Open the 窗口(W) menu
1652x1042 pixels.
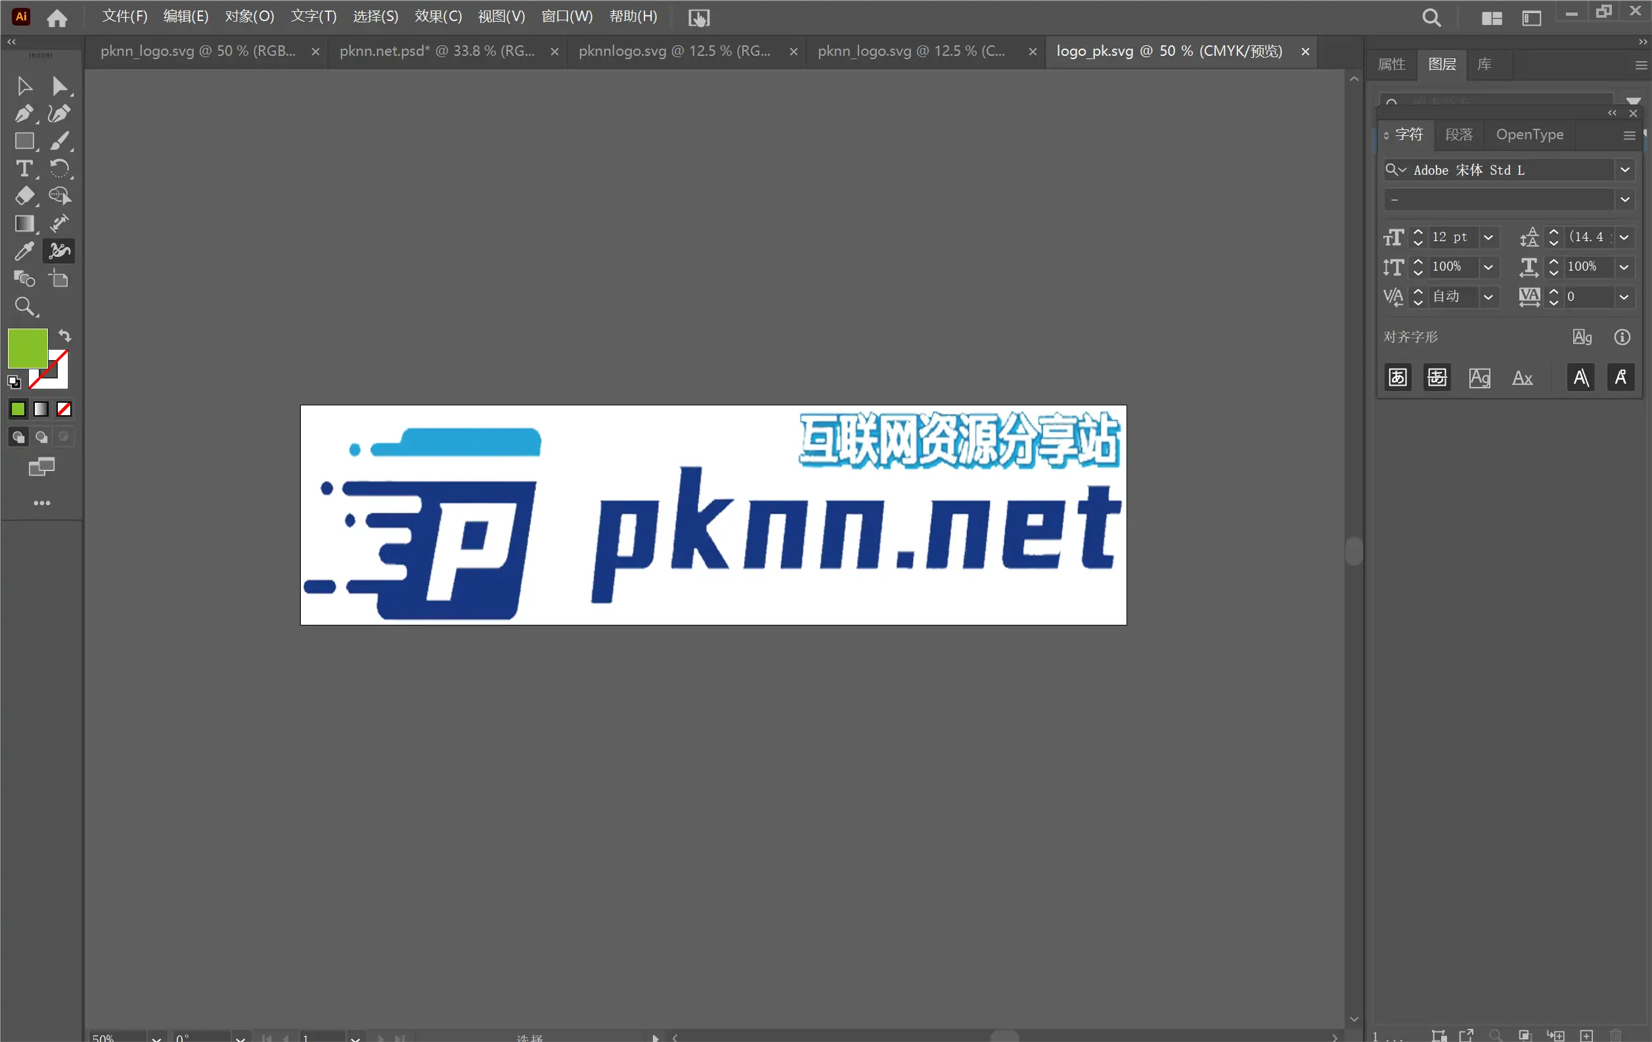coord(567,16)
